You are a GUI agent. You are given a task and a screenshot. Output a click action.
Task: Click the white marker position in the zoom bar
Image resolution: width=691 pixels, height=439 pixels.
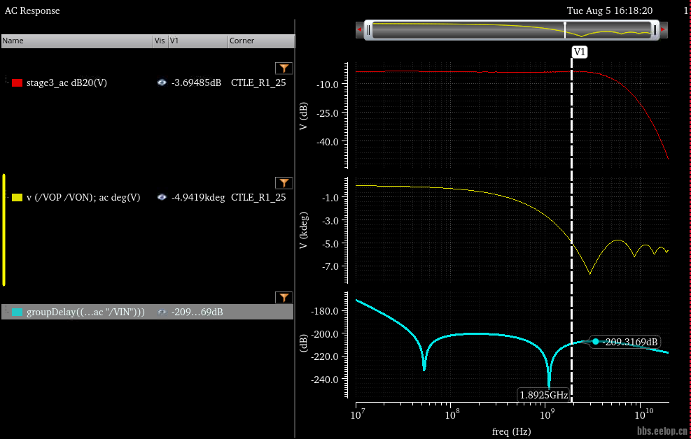click(565, 29)
